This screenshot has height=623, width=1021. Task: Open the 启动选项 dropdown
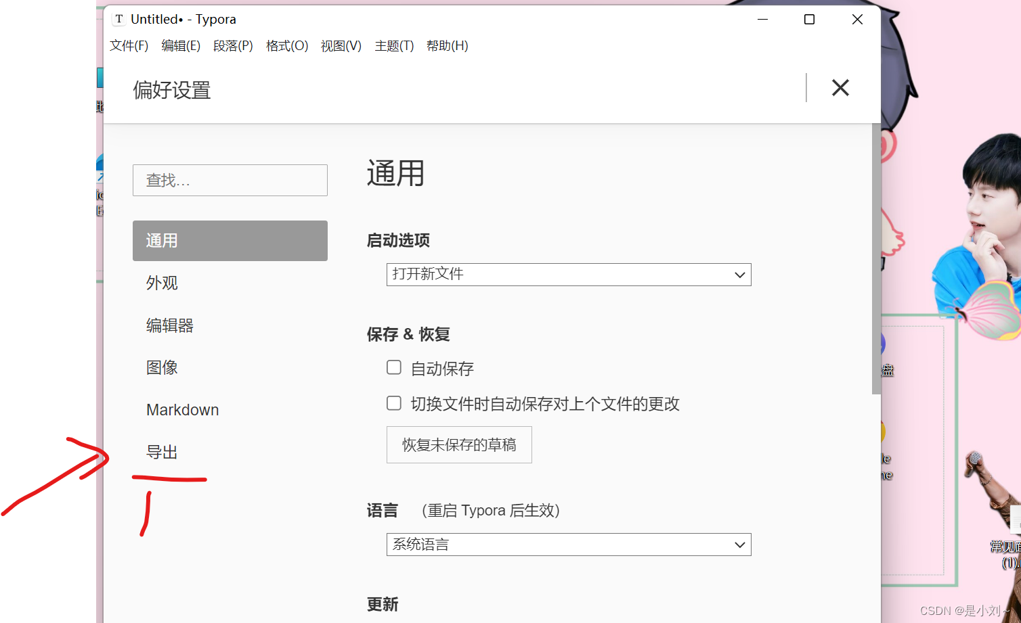[x=567, y=274]
